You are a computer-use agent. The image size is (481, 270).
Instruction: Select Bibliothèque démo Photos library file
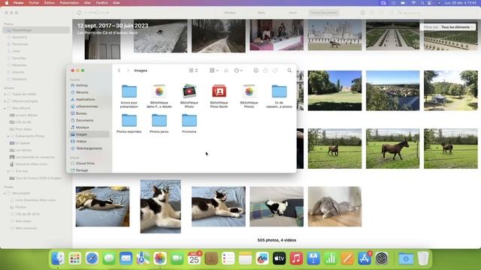point(159,96)
